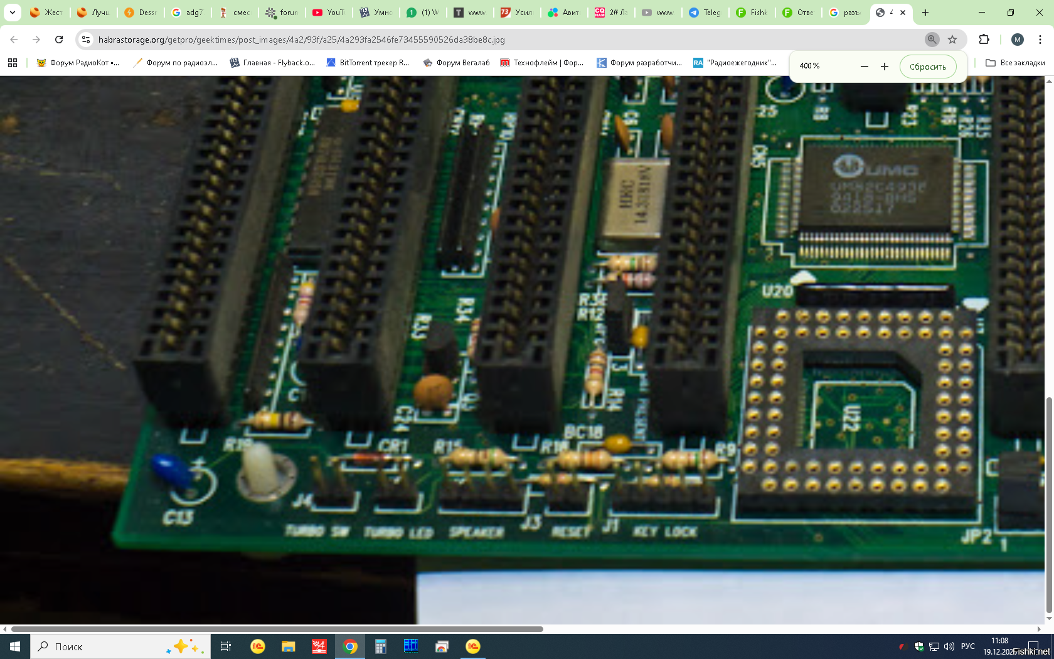
Task: Open the Форум РадиоКот bookmark
Action: tap(78, 63)
